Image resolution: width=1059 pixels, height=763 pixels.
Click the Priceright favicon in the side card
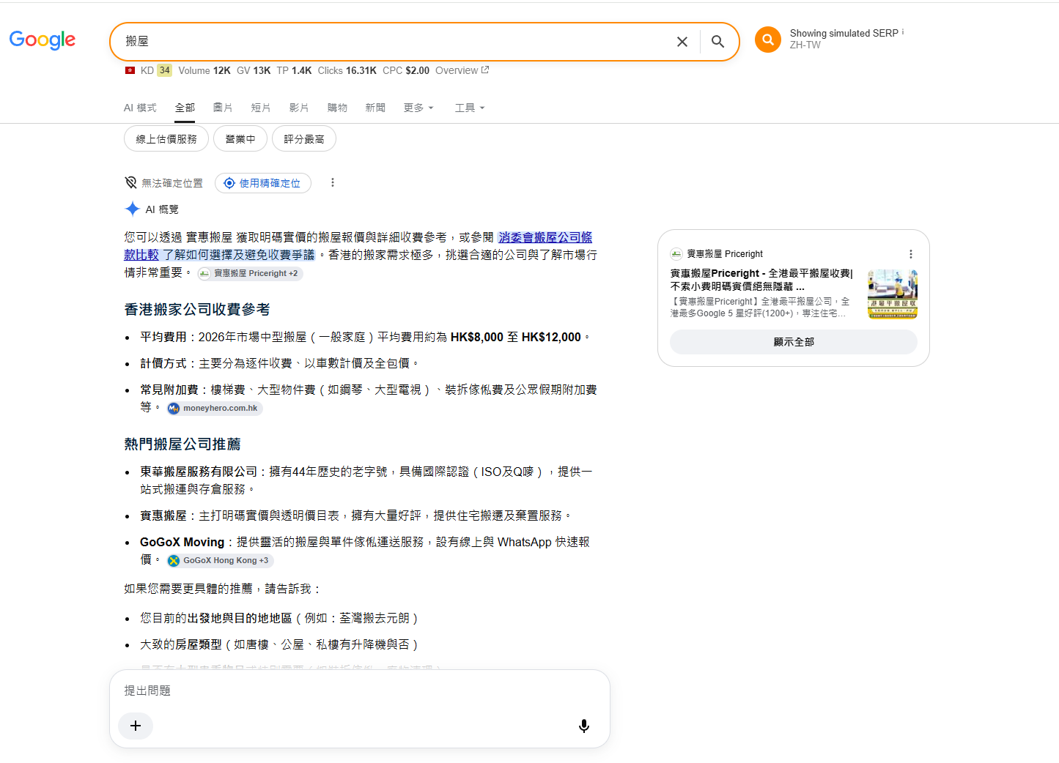pyautogui.click(x=676, y=253)
